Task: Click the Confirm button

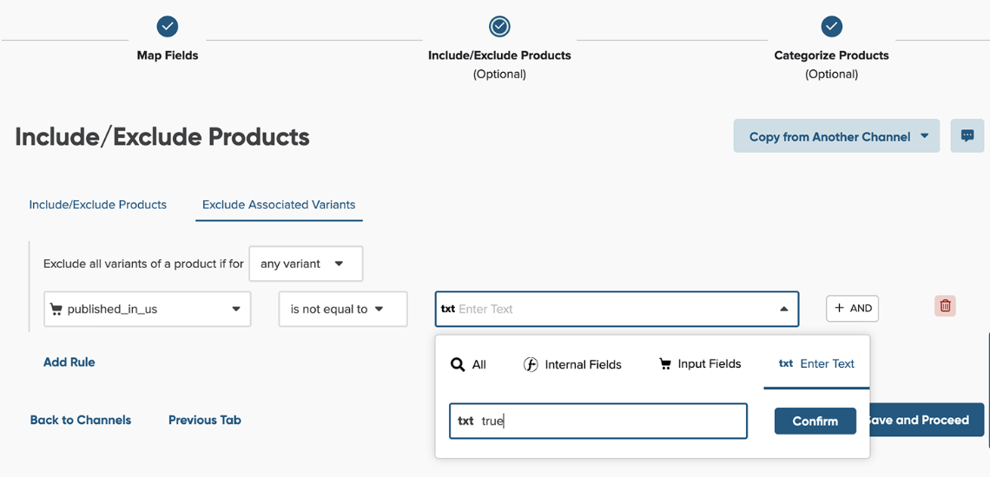Action: (x=815, y=421)
